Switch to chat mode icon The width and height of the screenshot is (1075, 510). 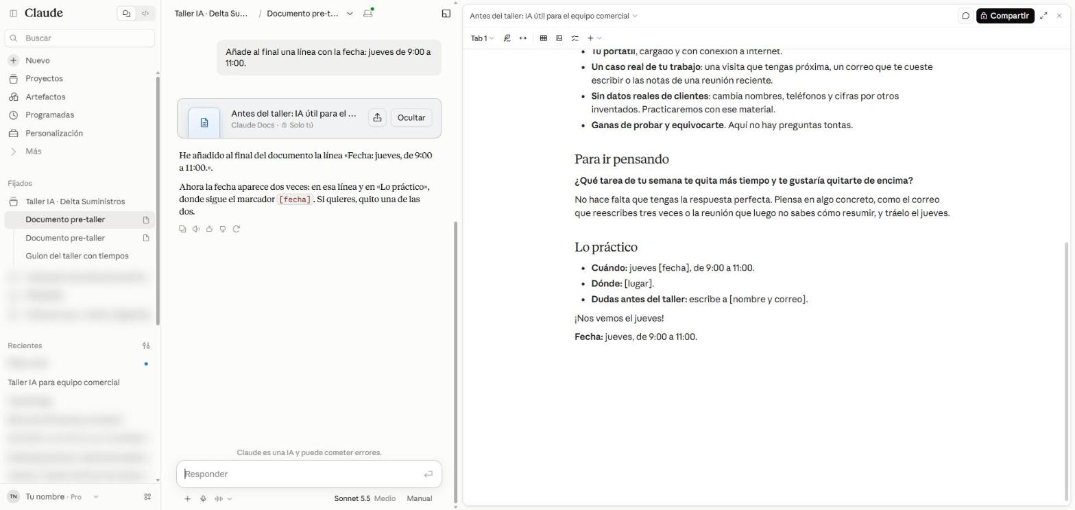coord(126,13)
